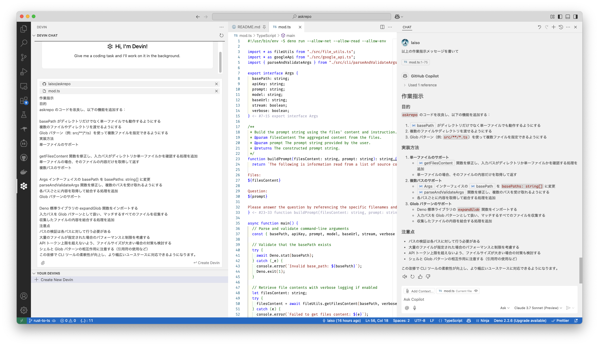Toggle the bottom panel layout button
599x346 pixels.
568,17
